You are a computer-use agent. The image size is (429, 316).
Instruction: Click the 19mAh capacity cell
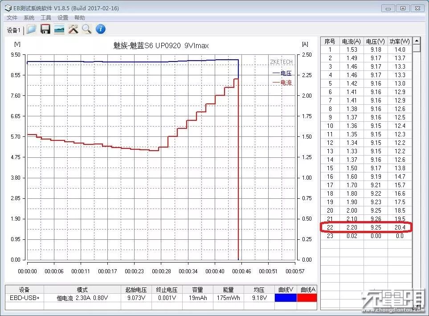click(198, 298)
